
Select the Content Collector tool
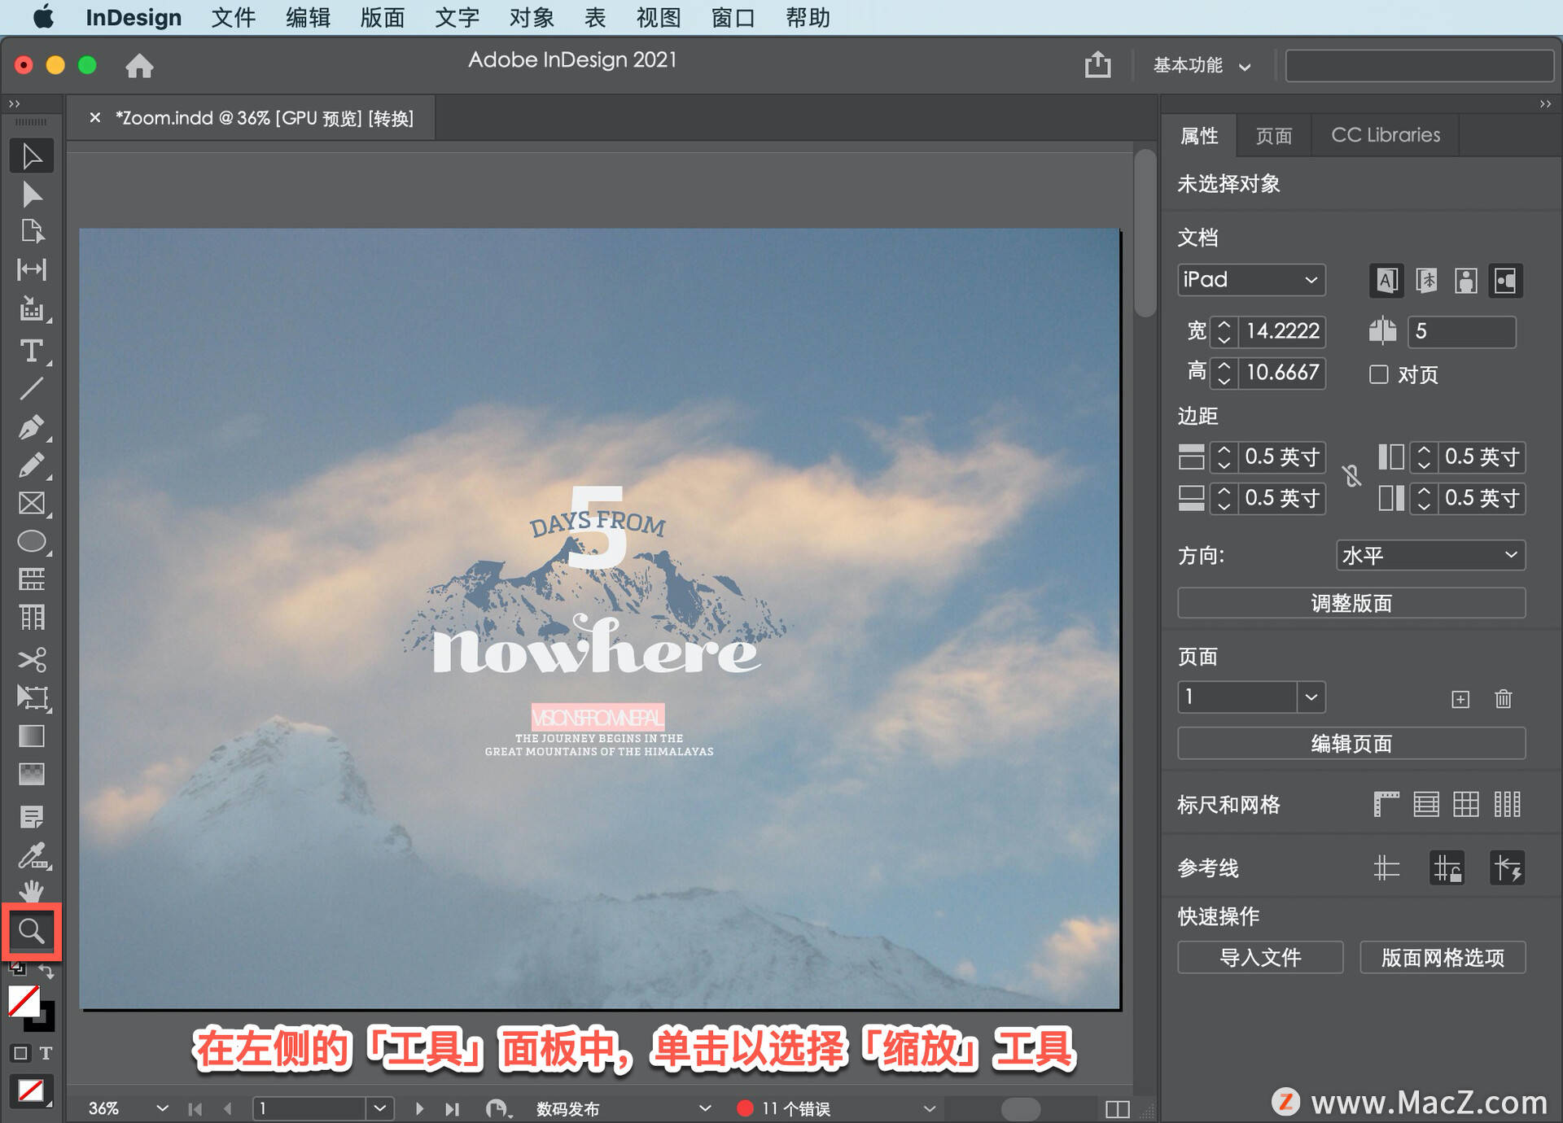pos(32,309)
